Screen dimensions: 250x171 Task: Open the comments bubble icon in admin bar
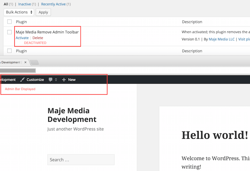(x=50, y=80)
